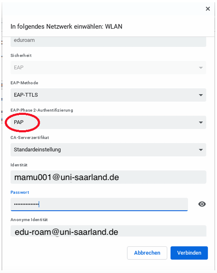Show password using the eye icon

(x=202, y=204)
